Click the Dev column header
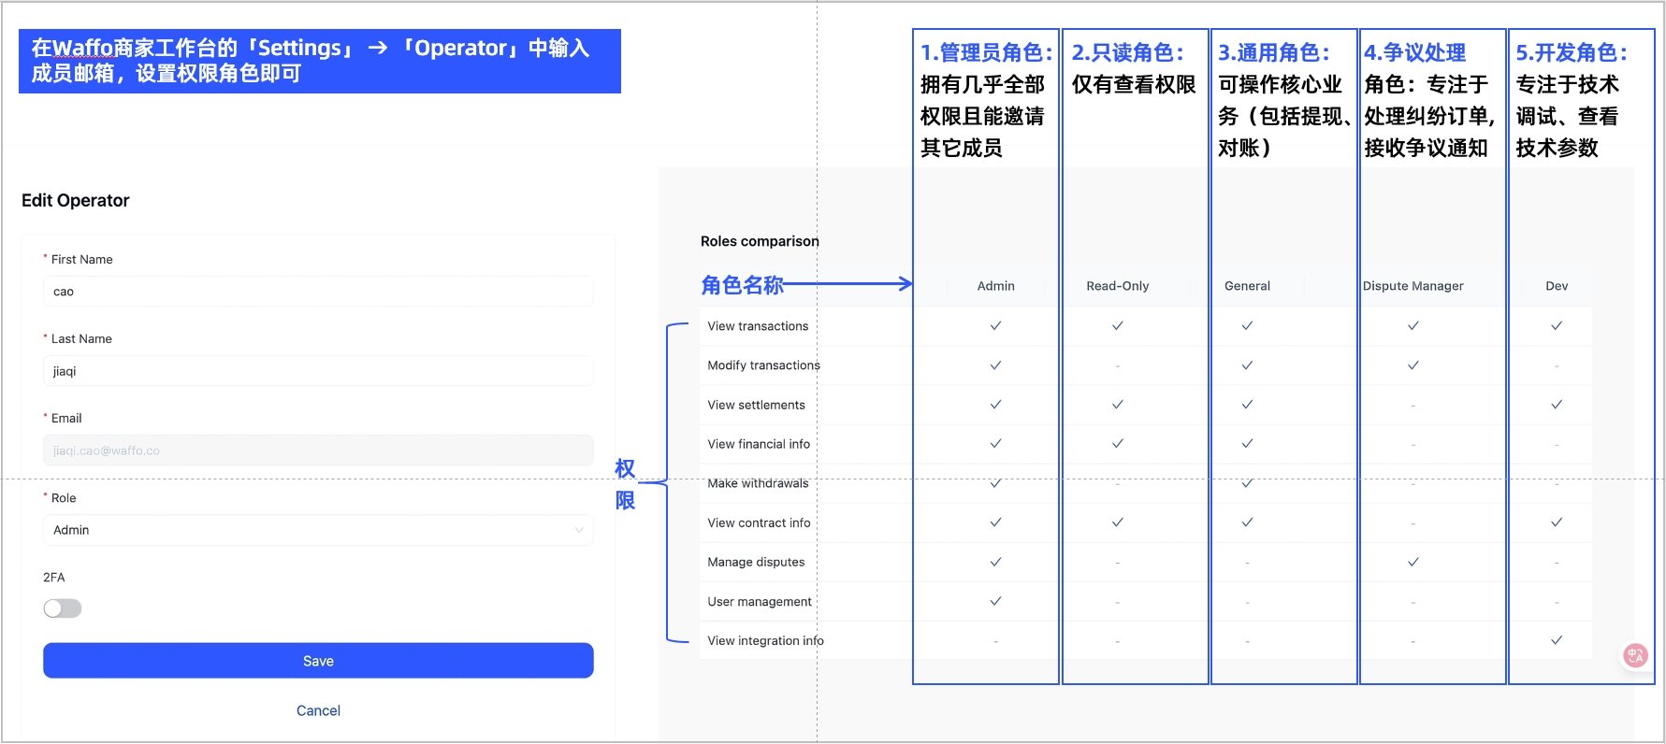Image resolution: width=1666 pixels, height=744 pixels. tap(1557, 286)
